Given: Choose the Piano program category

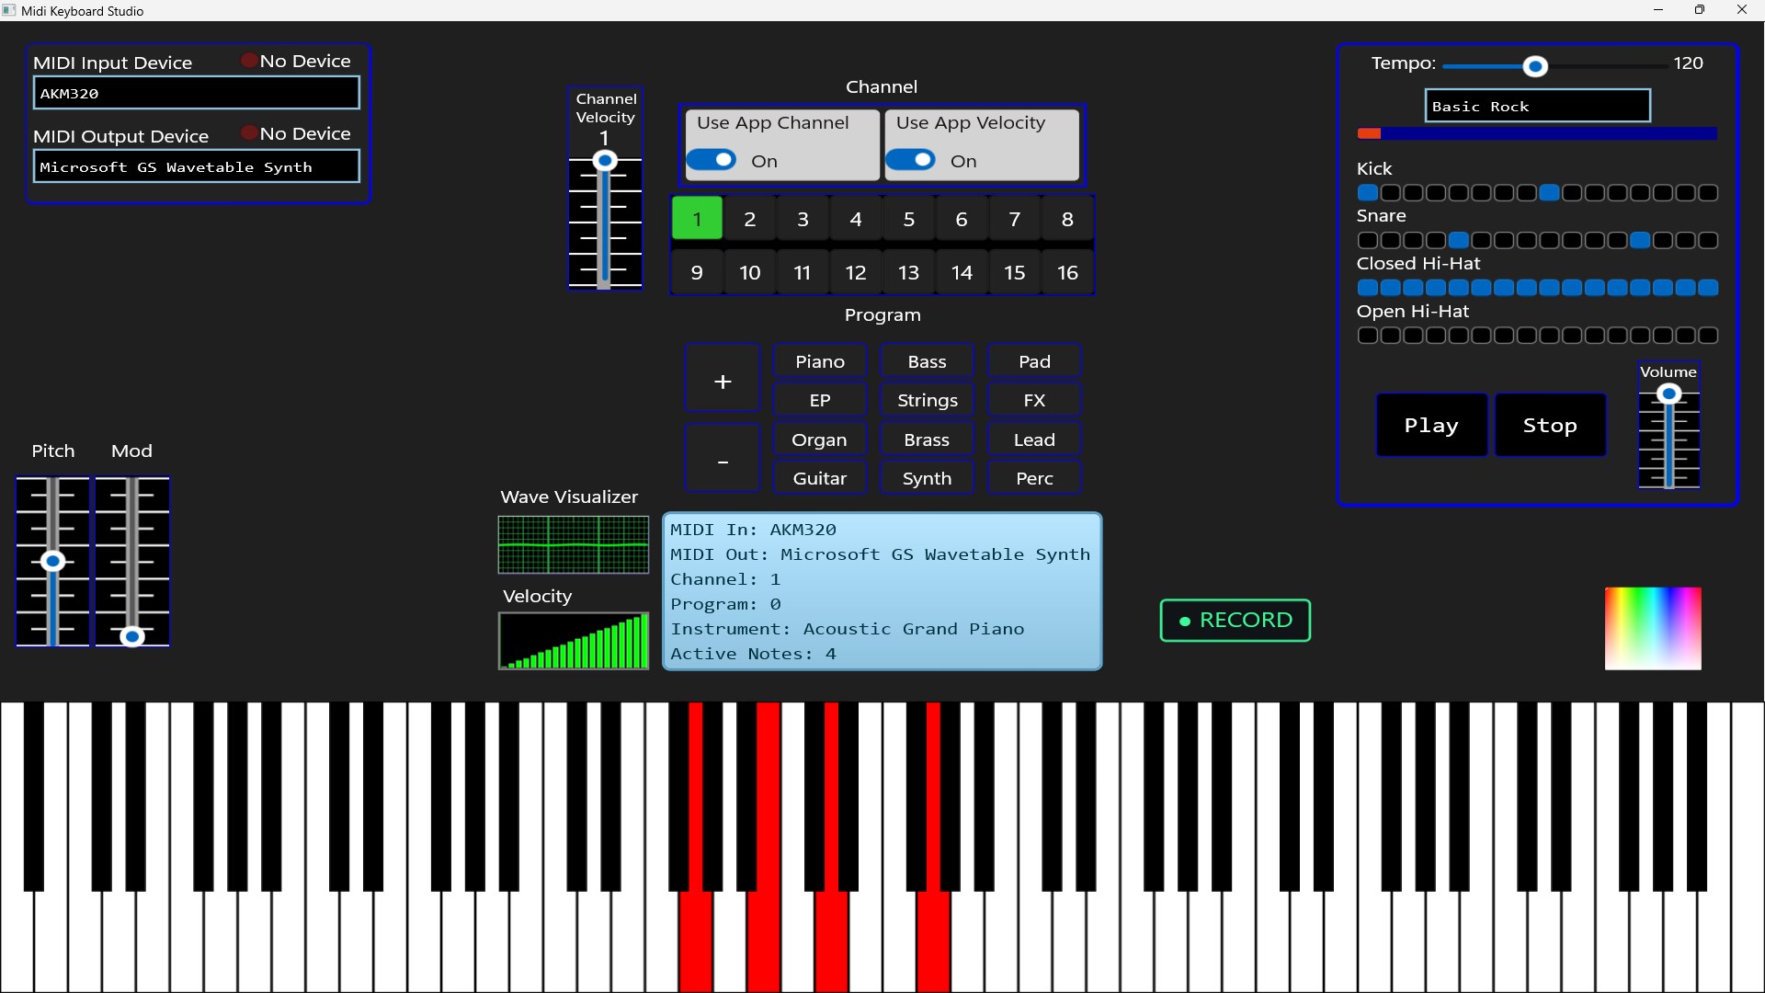Looking at the screenshot, I should pyautogui.click(x=820, y=361).
